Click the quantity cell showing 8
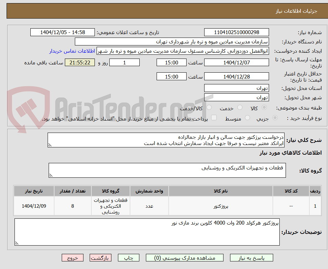 pos(72,206)
